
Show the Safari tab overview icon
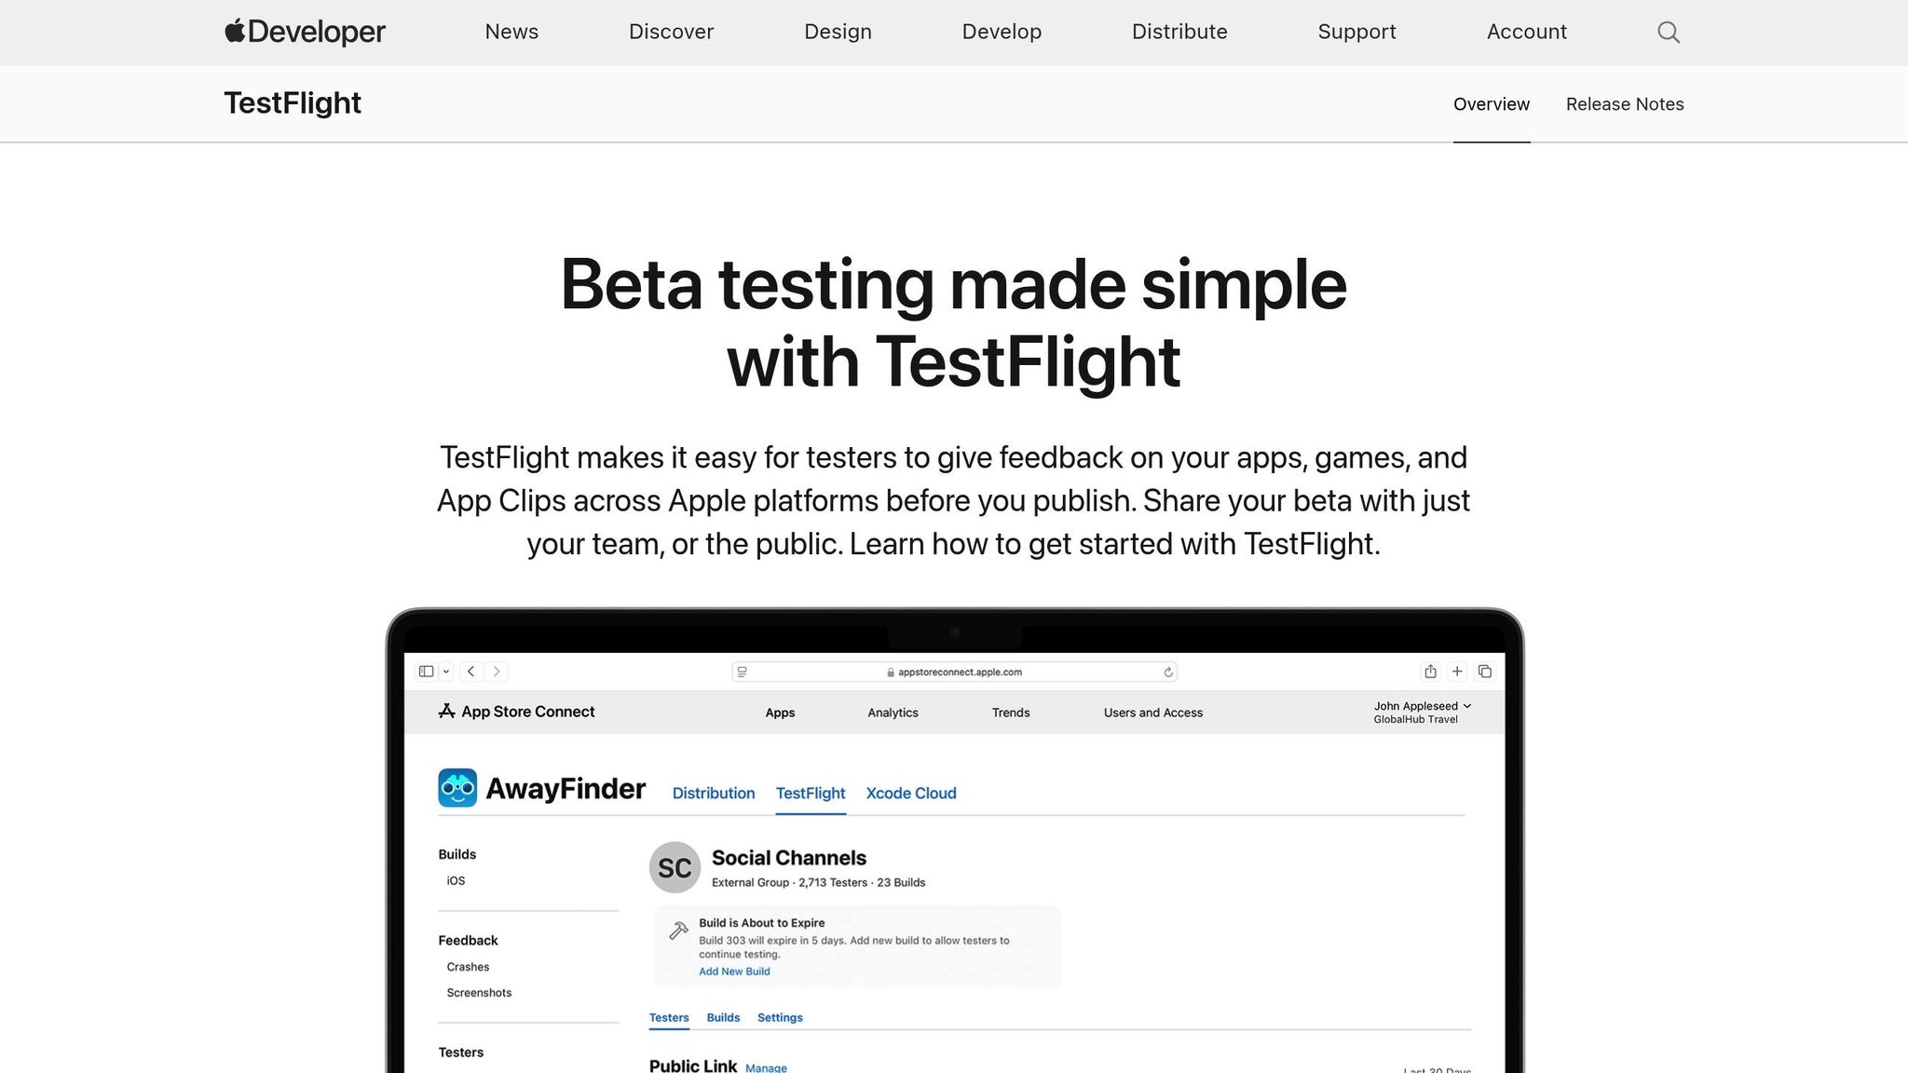(x=1485, y=672)
